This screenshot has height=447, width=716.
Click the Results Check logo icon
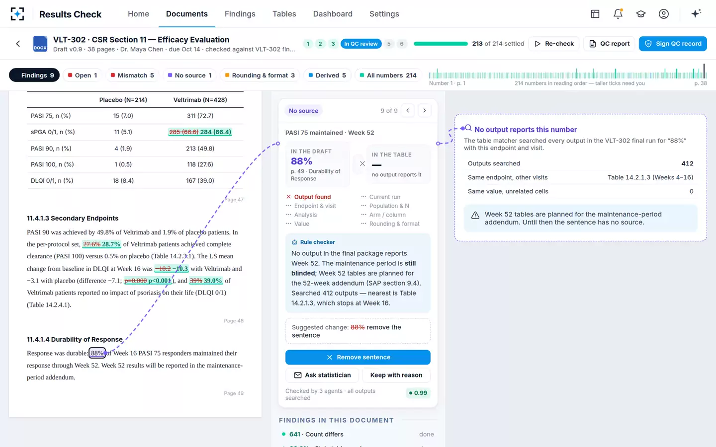pos(17,14)
